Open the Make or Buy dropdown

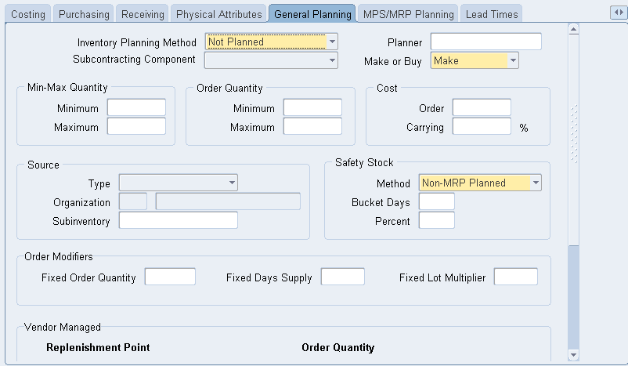coord(513,60)
